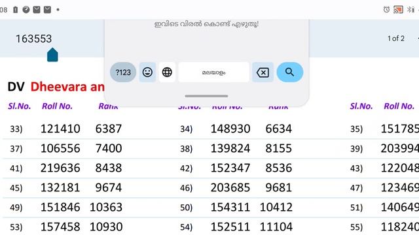Image resolution: width=419 pixels, height=235 pixels.
Task: Tap serial number 47)
Action: (356, 188)
